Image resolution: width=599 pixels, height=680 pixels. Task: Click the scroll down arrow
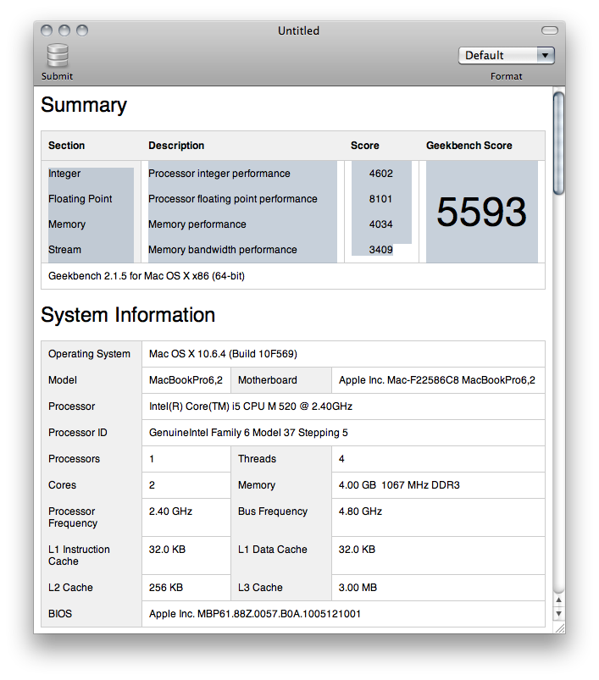coord(558,614)
